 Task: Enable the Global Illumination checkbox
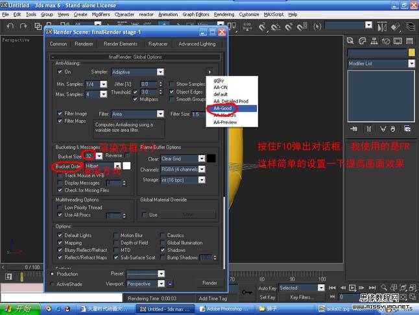click(162, 243)
